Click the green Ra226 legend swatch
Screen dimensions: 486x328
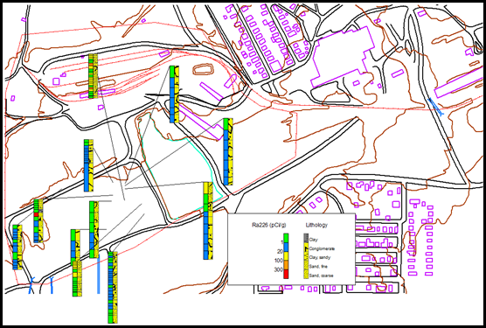point(286,238)
